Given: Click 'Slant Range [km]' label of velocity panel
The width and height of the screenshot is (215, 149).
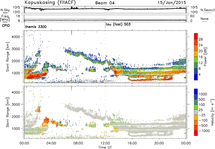Looking at the screenshot, I should pyautogui.click(x=8, y=112).
